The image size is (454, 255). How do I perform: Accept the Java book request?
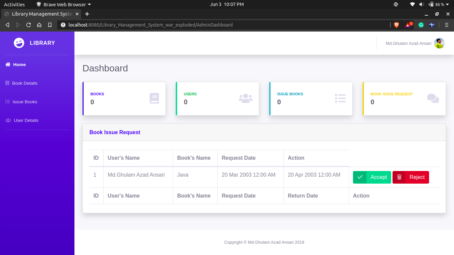point(372,177)
